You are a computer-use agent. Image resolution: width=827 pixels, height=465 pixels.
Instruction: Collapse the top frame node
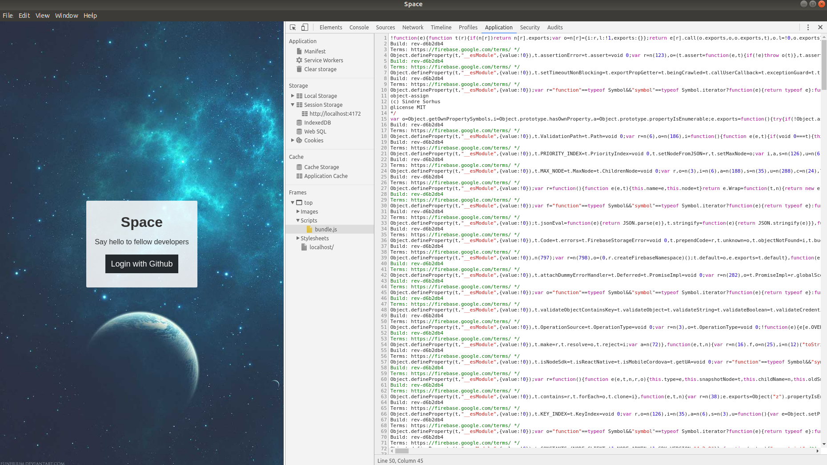292,202
